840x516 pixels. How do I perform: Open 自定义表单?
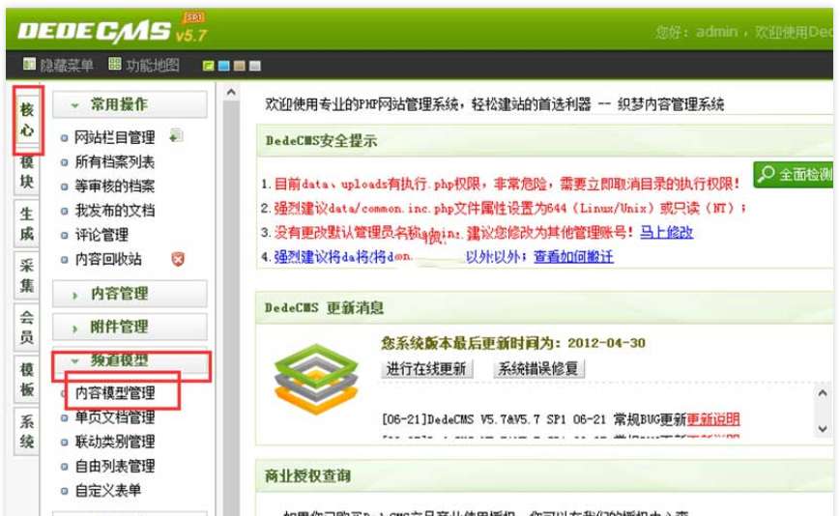pos(107,490)
